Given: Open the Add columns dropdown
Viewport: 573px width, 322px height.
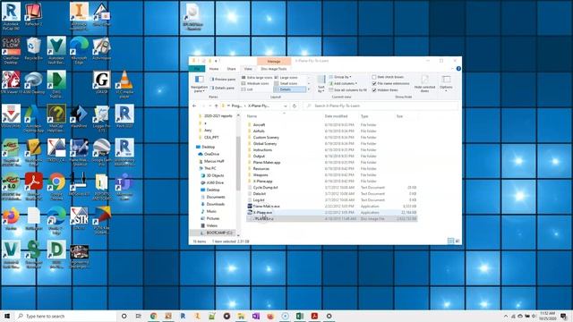Looking at the screenshot, I should [x=343, y=83].
